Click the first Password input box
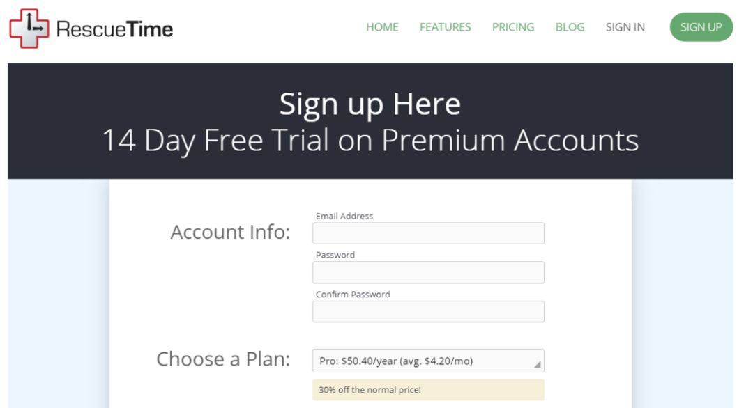Viewport: 753px width, 408px height. pos(428,272)
